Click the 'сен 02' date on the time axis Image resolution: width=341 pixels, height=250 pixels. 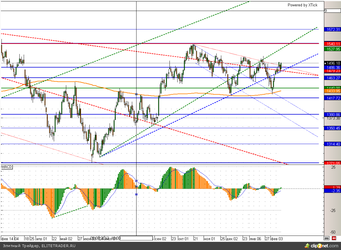[x=160, y=238]
